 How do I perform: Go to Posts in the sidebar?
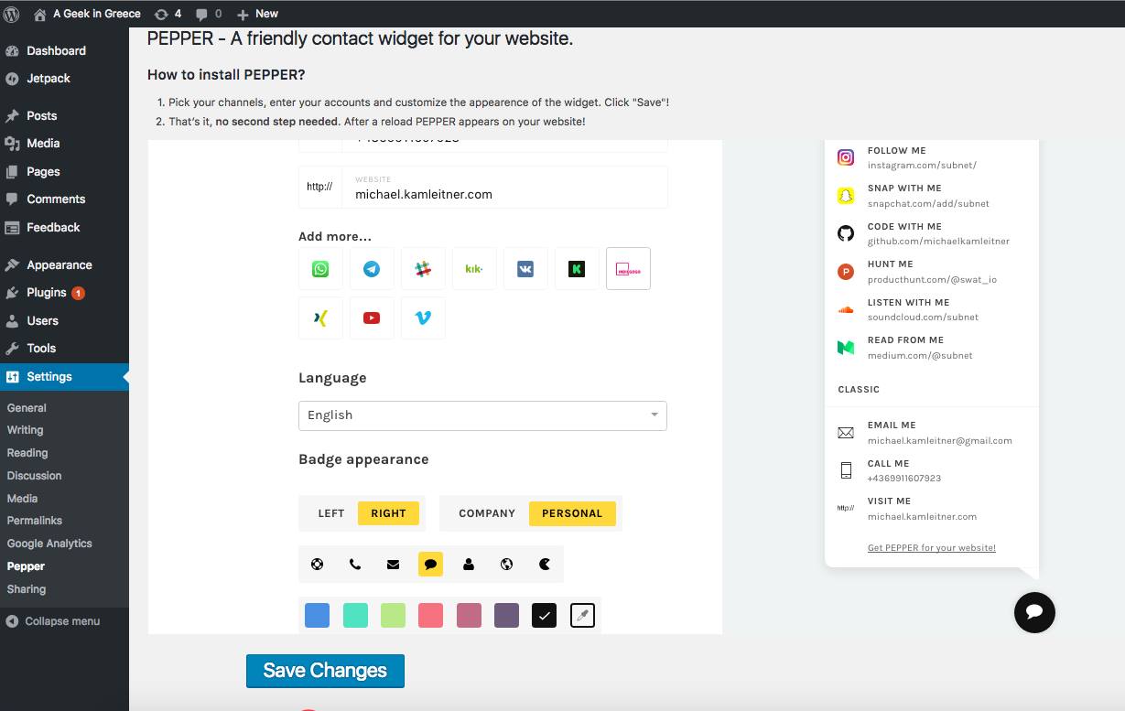coord(41,115)
